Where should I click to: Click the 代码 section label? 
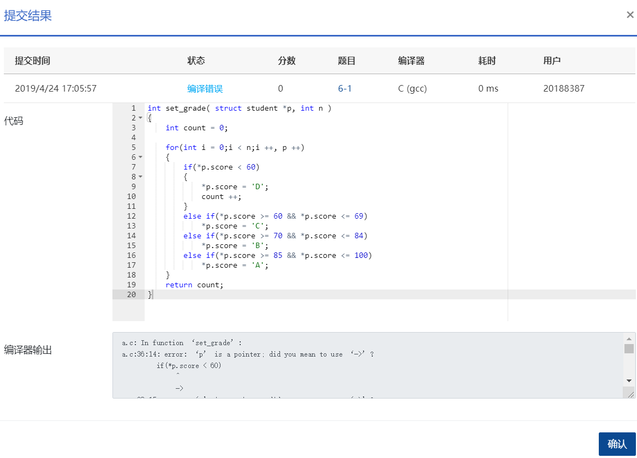(14, 121)
